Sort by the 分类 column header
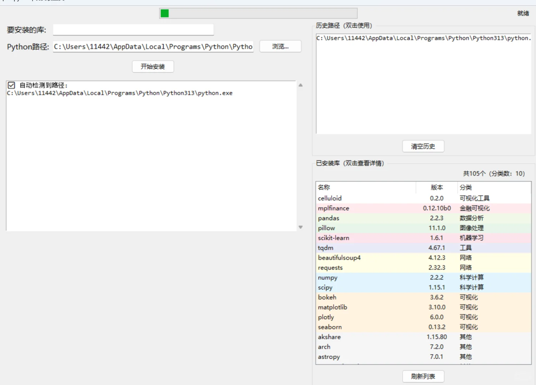The image size is (536, 385). click(x=494, y=188)
